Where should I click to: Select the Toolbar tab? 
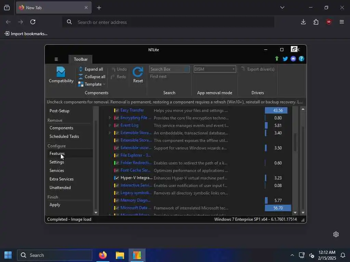point(81,59)
